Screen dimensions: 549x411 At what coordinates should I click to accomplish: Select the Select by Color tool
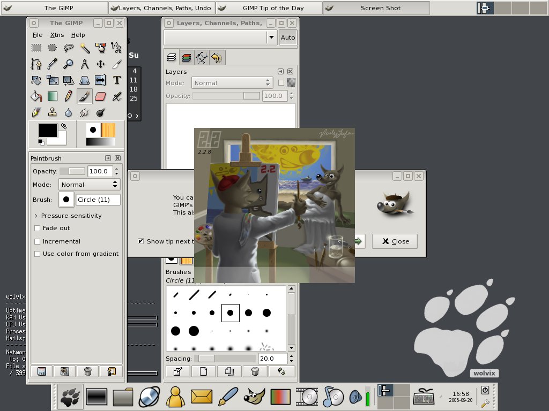[100, 48]
